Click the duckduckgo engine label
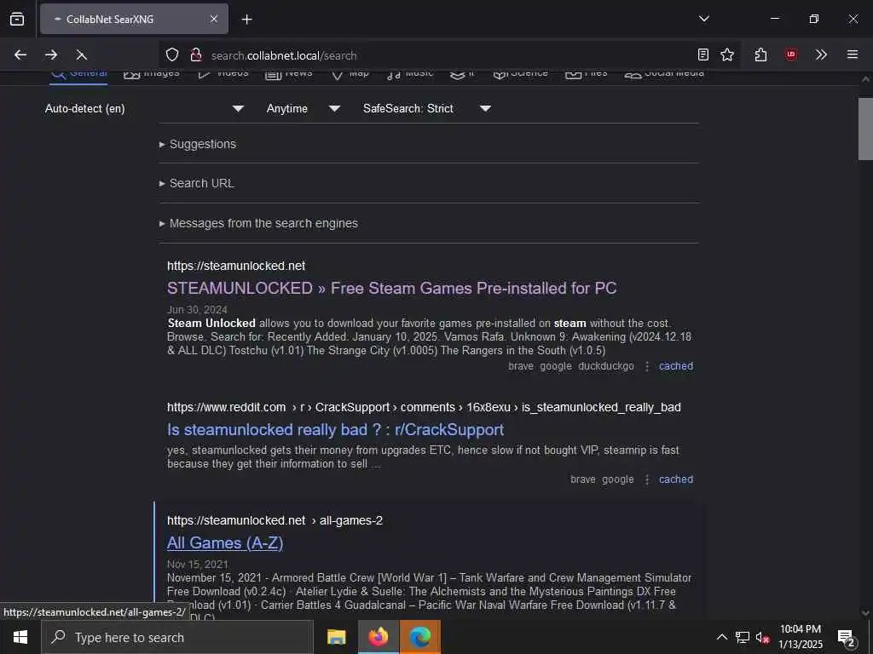Screen dimensions: 873x654 pos(606,366)
